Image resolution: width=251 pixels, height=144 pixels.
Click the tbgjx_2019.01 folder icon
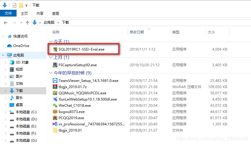coord(55,130)
